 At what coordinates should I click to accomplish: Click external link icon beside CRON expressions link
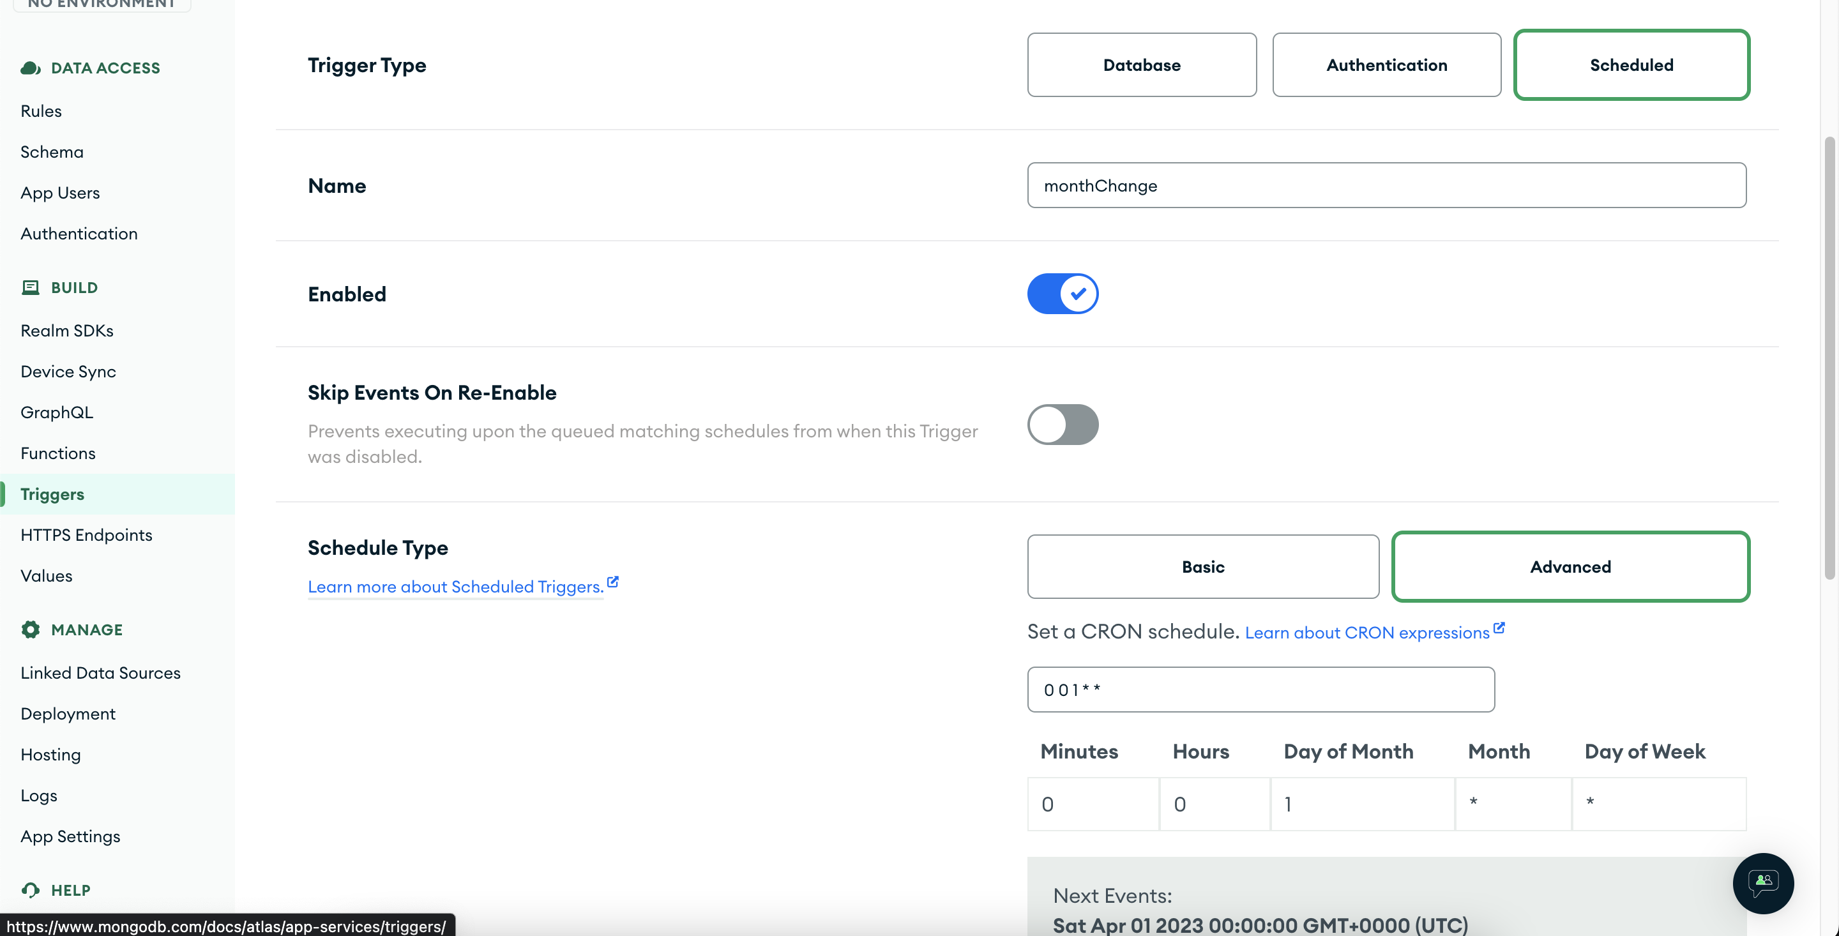(1499, 628)
